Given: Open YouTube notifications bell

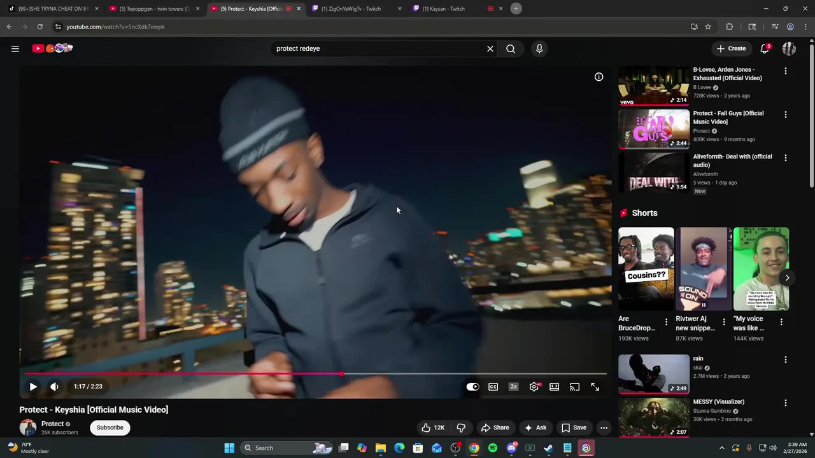Looking at the screenshot, I should click(x=765, y=48).
